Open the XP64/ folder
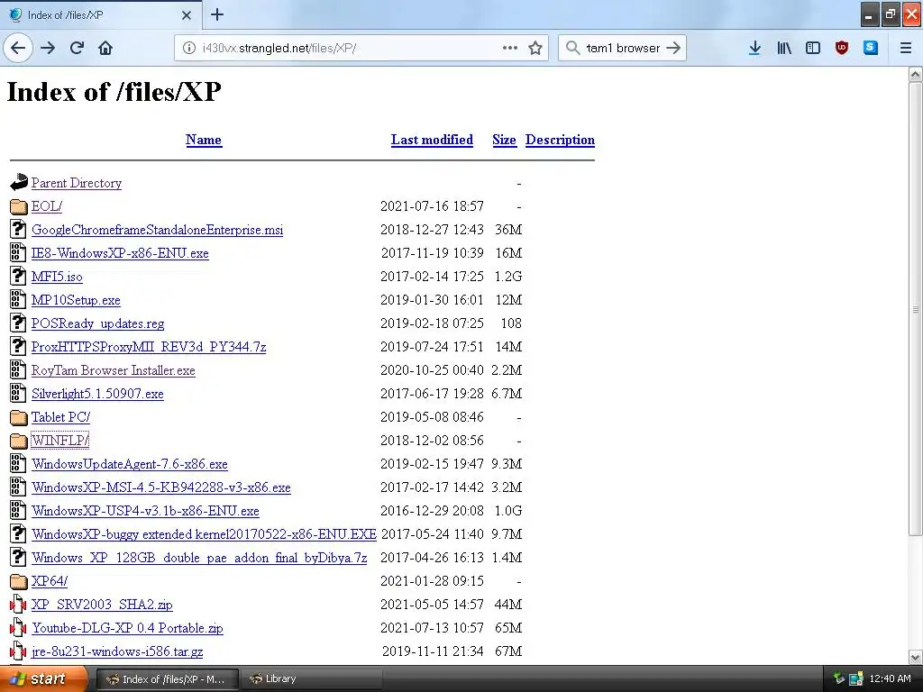This screenshot has width=923, height=692. click(x=50, y=581)
